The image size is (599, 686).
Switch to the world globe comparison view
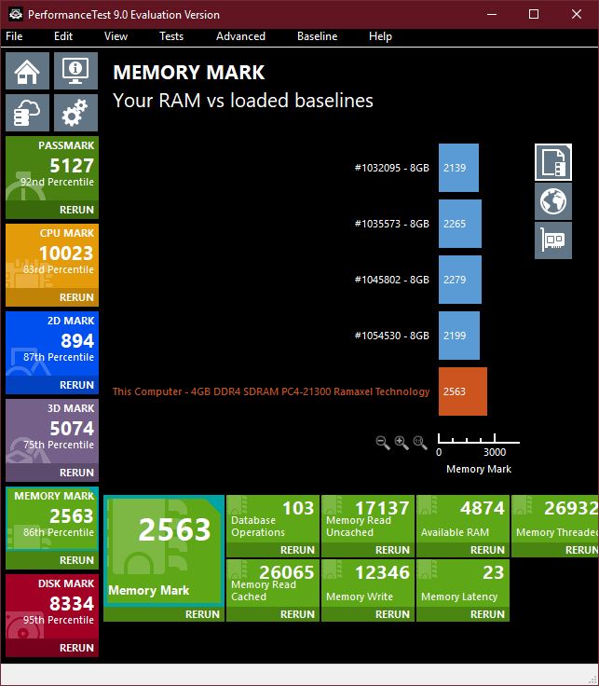click(553, 201)
